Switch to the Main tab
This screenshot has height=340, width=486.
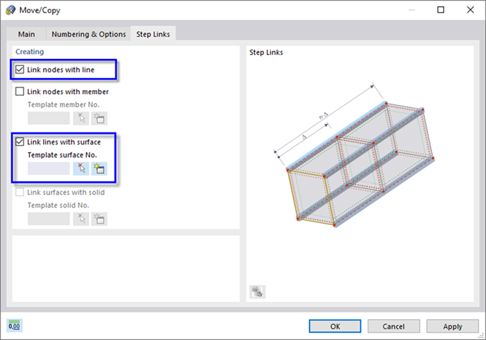(x=26, y=34)
